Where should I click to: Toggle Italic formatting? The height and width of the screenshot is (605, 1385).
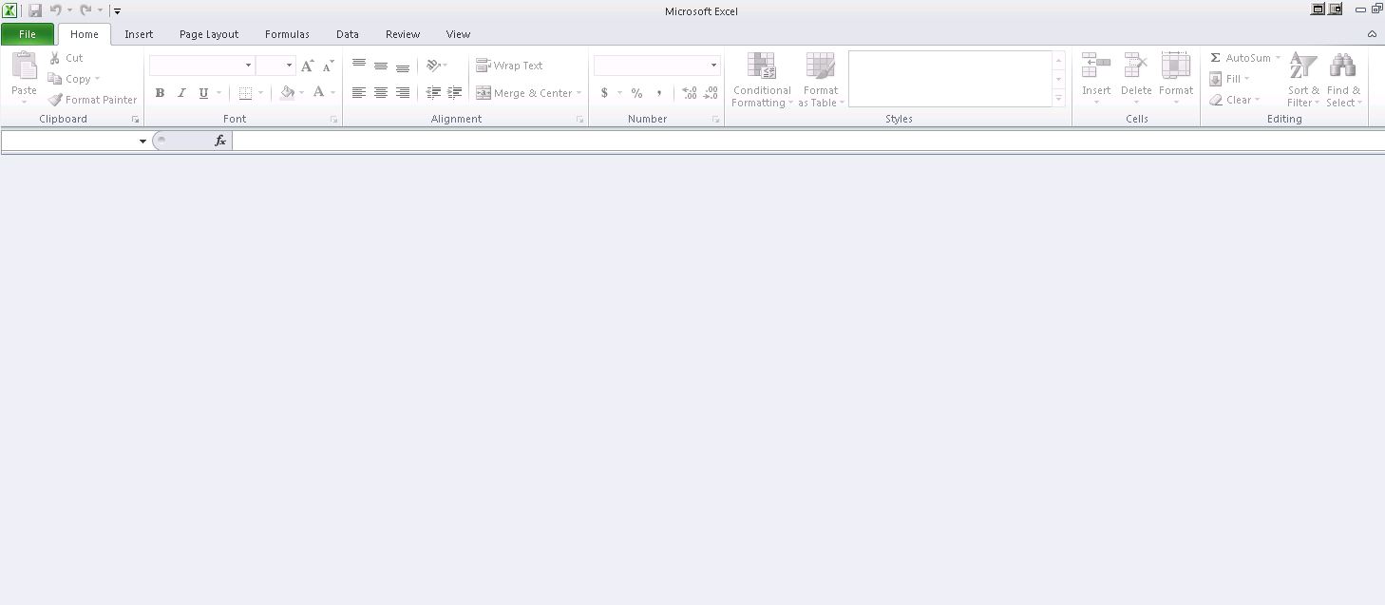(x=181, y=93)
